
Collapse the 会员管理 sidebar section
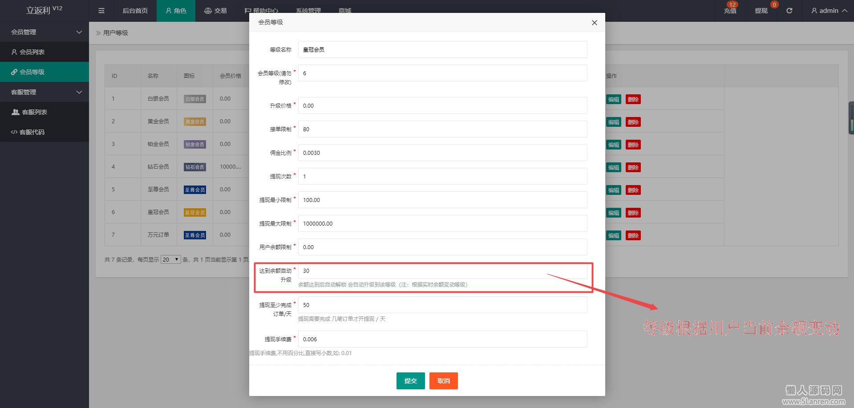coord(45,32)
